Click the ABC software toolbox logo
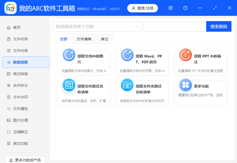The image size is (237, 163). [x=11, y=8]
